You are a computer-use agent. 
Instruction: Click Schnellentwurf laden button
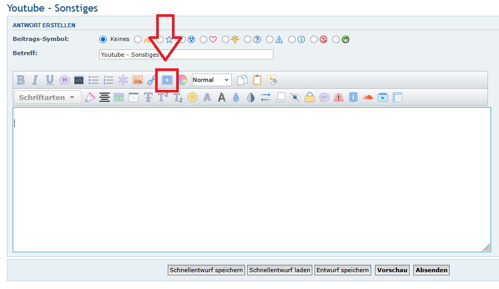tap(279, 270)
